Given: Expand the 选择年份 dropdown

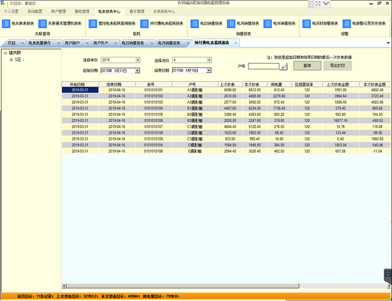Looking at the screenshot, I should point(138,60).
